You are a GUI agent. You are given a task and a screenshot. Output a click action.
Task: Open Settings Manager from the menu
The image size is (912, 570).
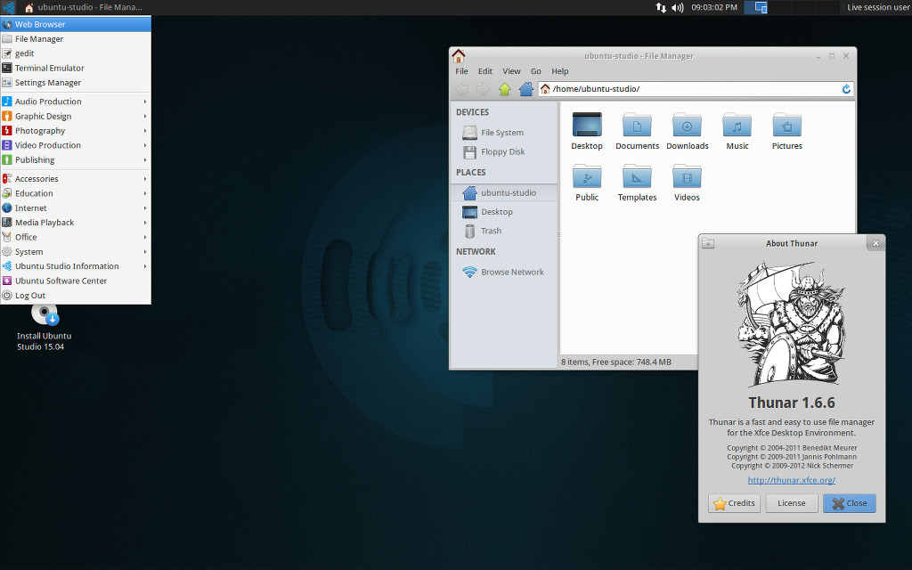pyautogui.click(x=76, y=83)
